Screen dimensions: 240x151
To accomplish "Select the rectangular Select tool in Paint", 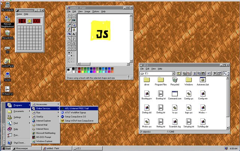I will pos(74,15).
